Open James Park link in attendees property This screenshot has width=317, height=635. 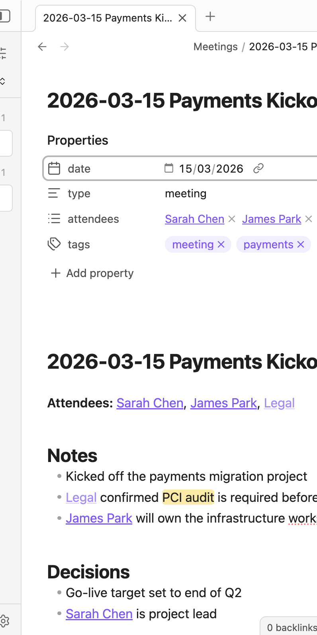[x=272, y=219]
